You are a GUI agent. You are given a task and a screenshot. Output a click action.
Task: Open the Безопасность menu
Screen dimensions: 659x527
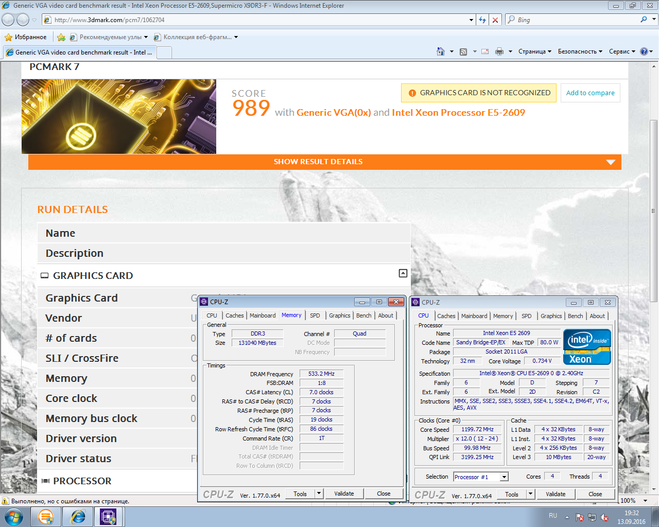pyautogui.click(x=580, y=51)
